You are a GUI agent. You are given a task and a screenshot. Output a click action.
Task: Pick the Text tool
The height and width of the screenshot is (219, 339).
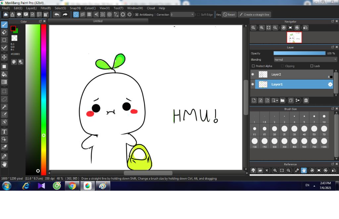pyautogui.click(x=4, y=132)
